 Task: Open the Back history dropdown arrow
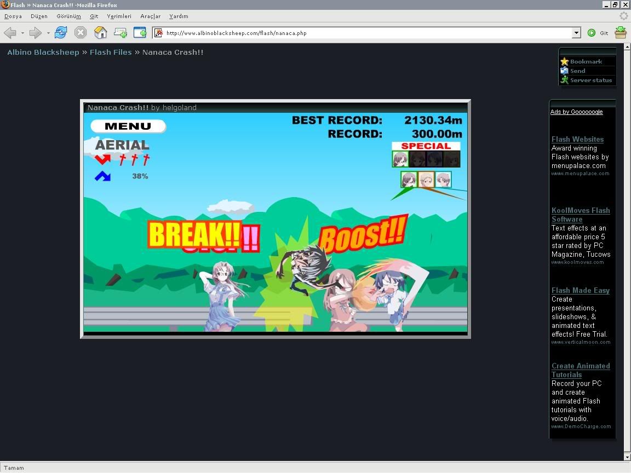[22, 33]
